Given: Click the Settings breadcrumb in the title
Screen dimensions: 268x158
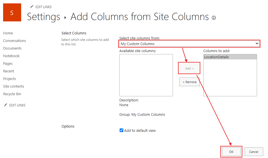Looking at the screenshot, I should [43, 17].
